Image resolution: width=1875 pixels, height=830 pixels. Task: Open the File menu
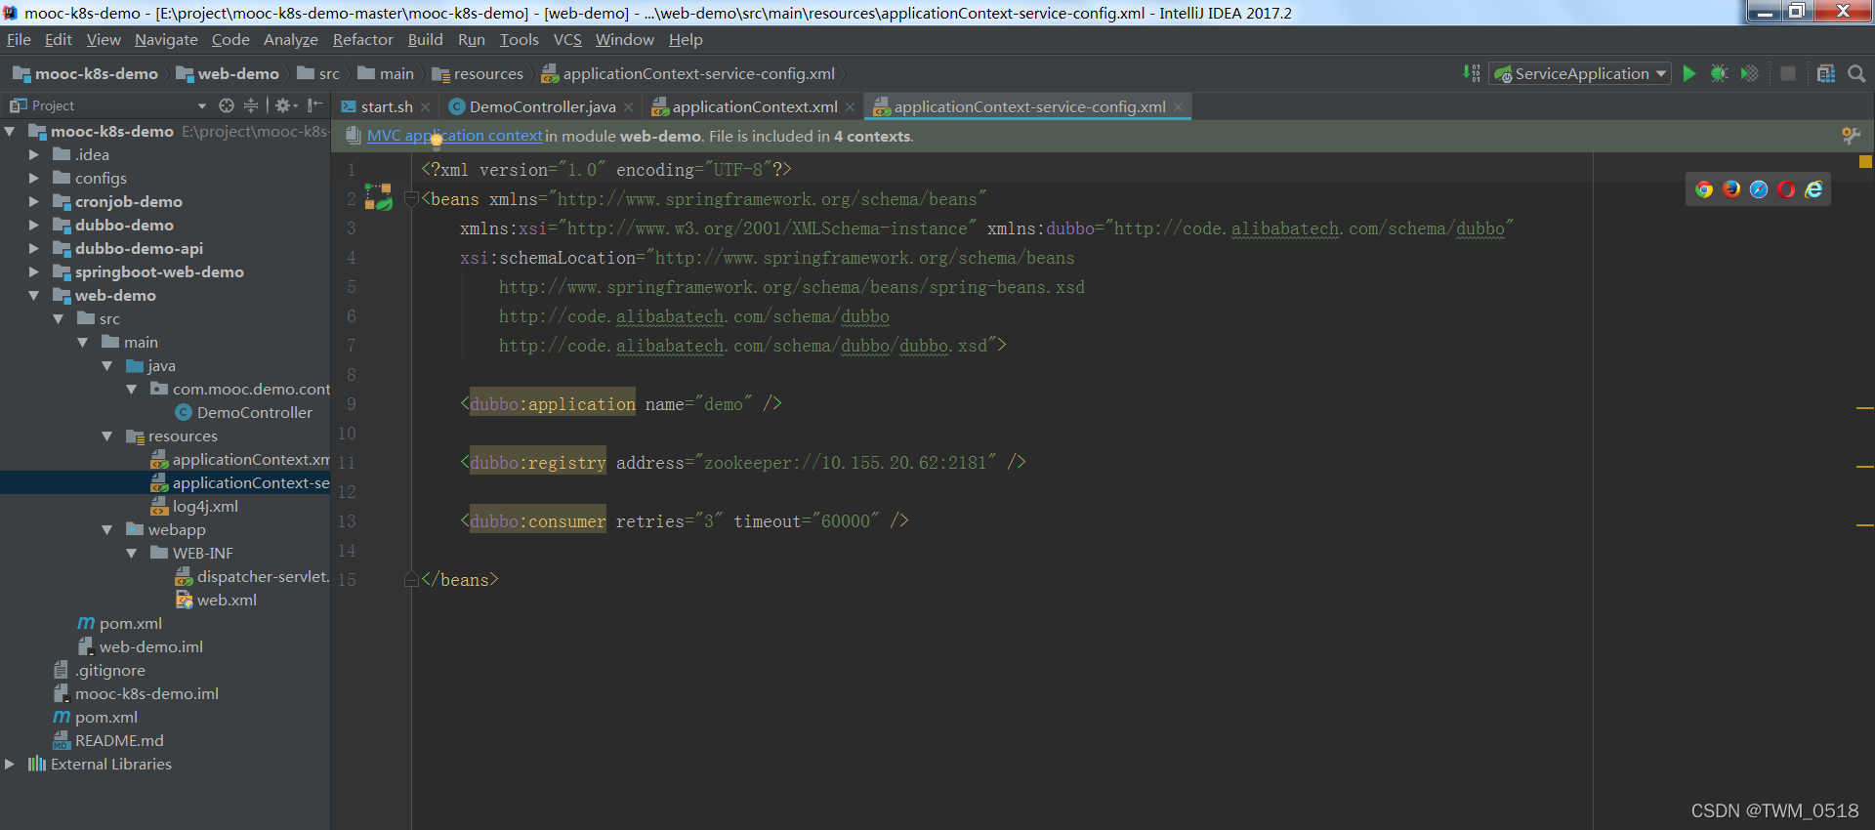(19, 40)
